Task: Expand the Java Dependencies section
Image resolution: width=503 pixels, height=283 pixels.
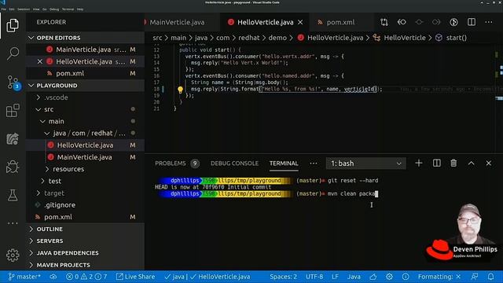Action: click(86, 253)
